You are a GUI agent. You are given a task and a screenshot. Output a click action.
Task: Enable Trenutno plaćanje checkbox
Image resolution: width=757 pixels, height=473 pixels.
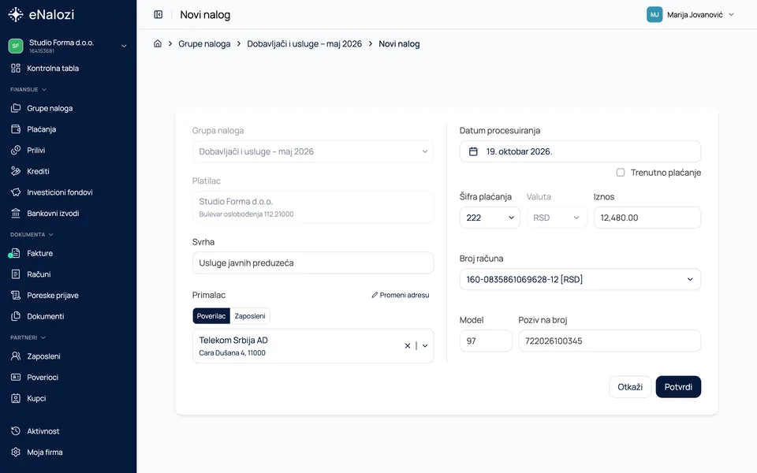[621, 173]
